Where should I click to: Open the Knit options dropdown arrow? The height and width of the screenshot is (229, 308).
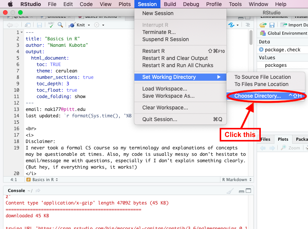point(89,25)
